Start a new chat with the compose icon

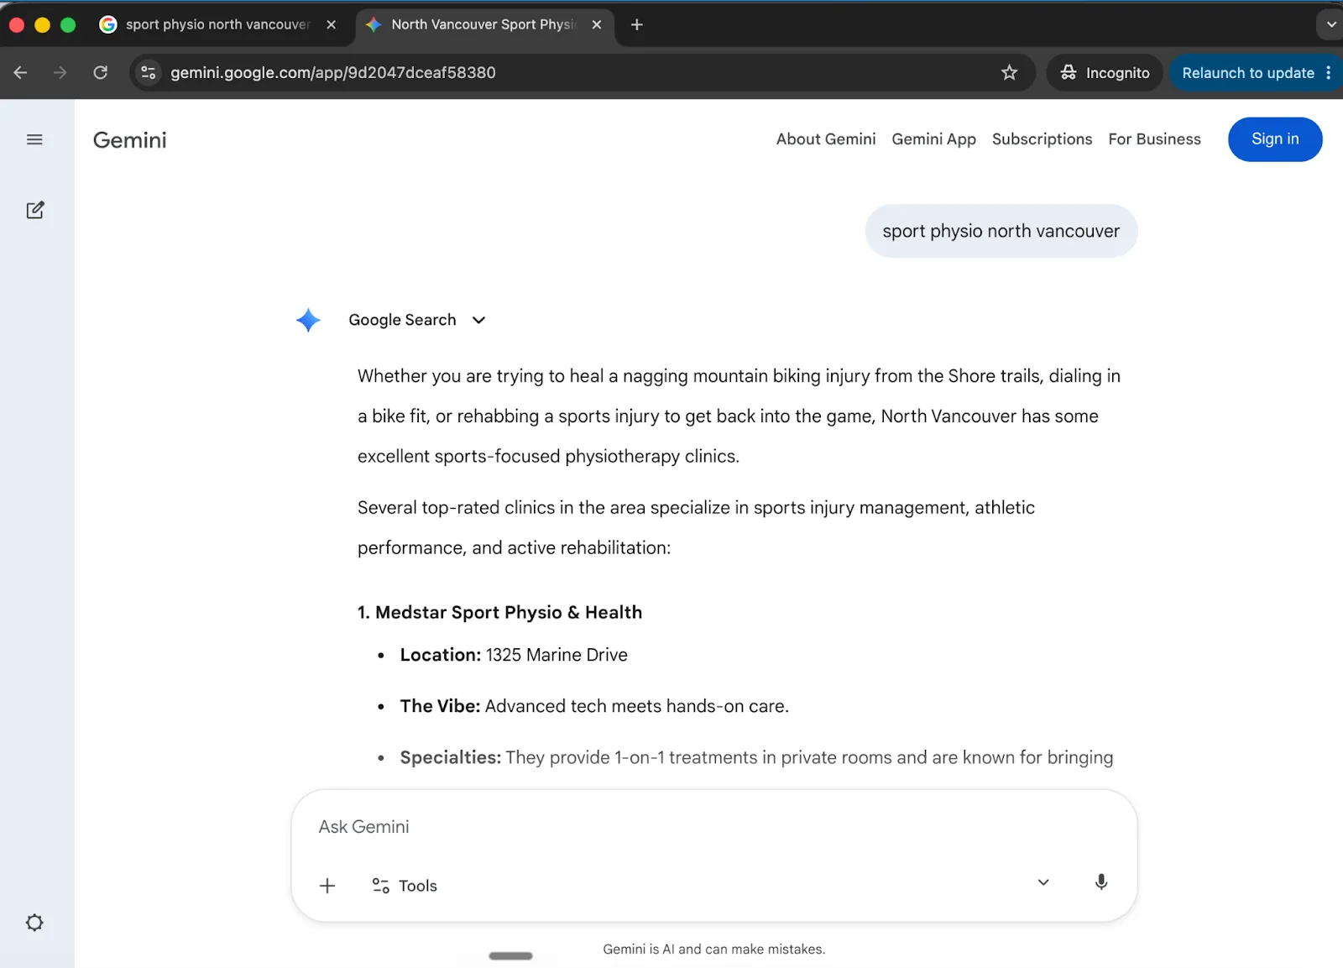point(34,210)
